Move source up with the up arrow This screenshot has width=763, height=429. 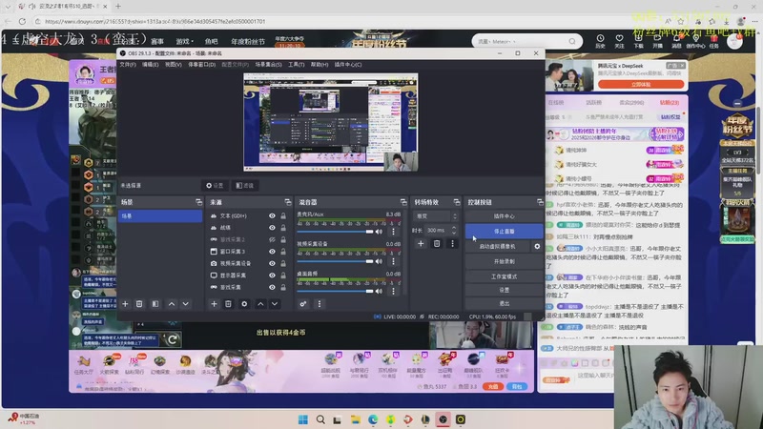(x=260, y=304)
